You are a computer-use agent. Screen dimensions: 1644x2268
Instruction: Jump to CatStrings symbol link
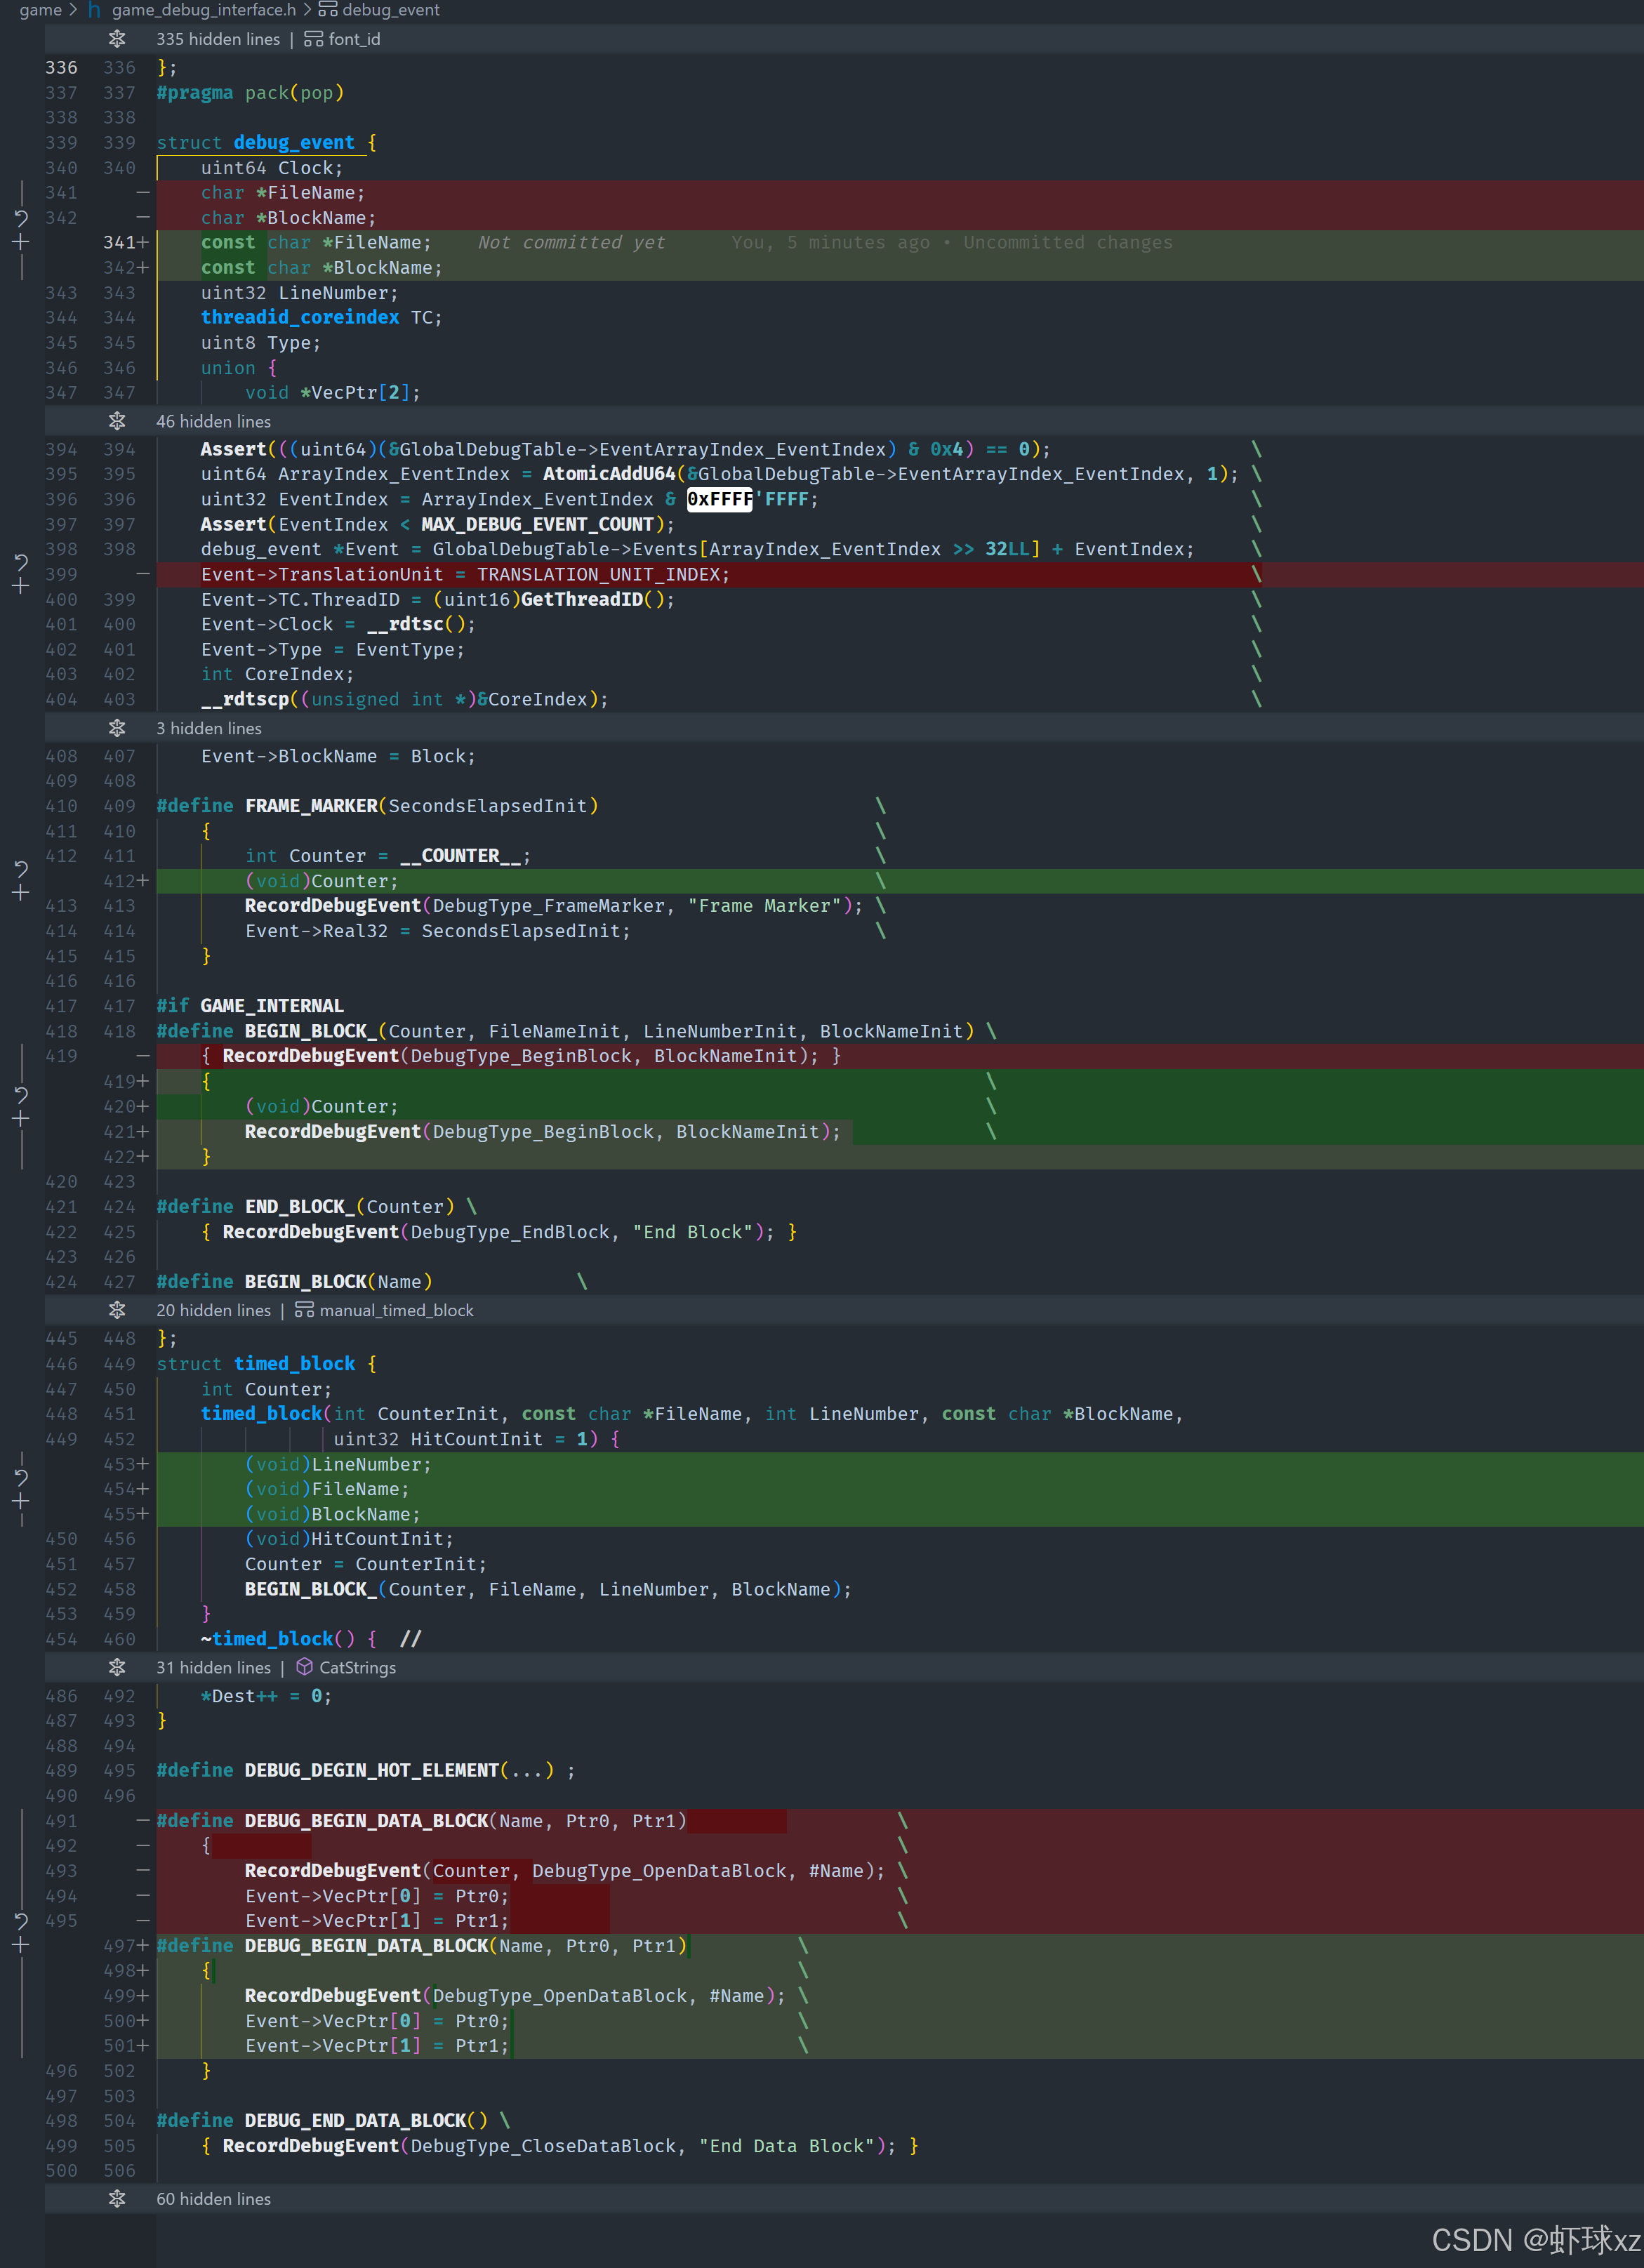click(357, 1667)
